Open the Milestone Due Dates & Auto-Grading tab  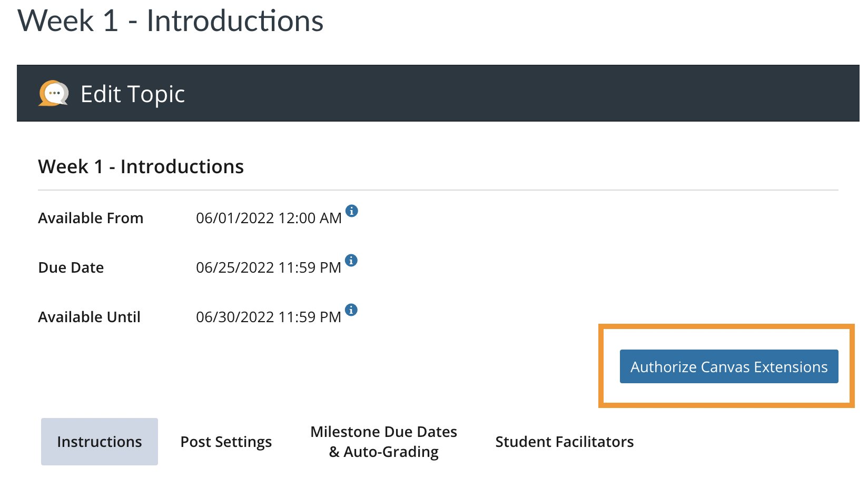coord(383,441)
